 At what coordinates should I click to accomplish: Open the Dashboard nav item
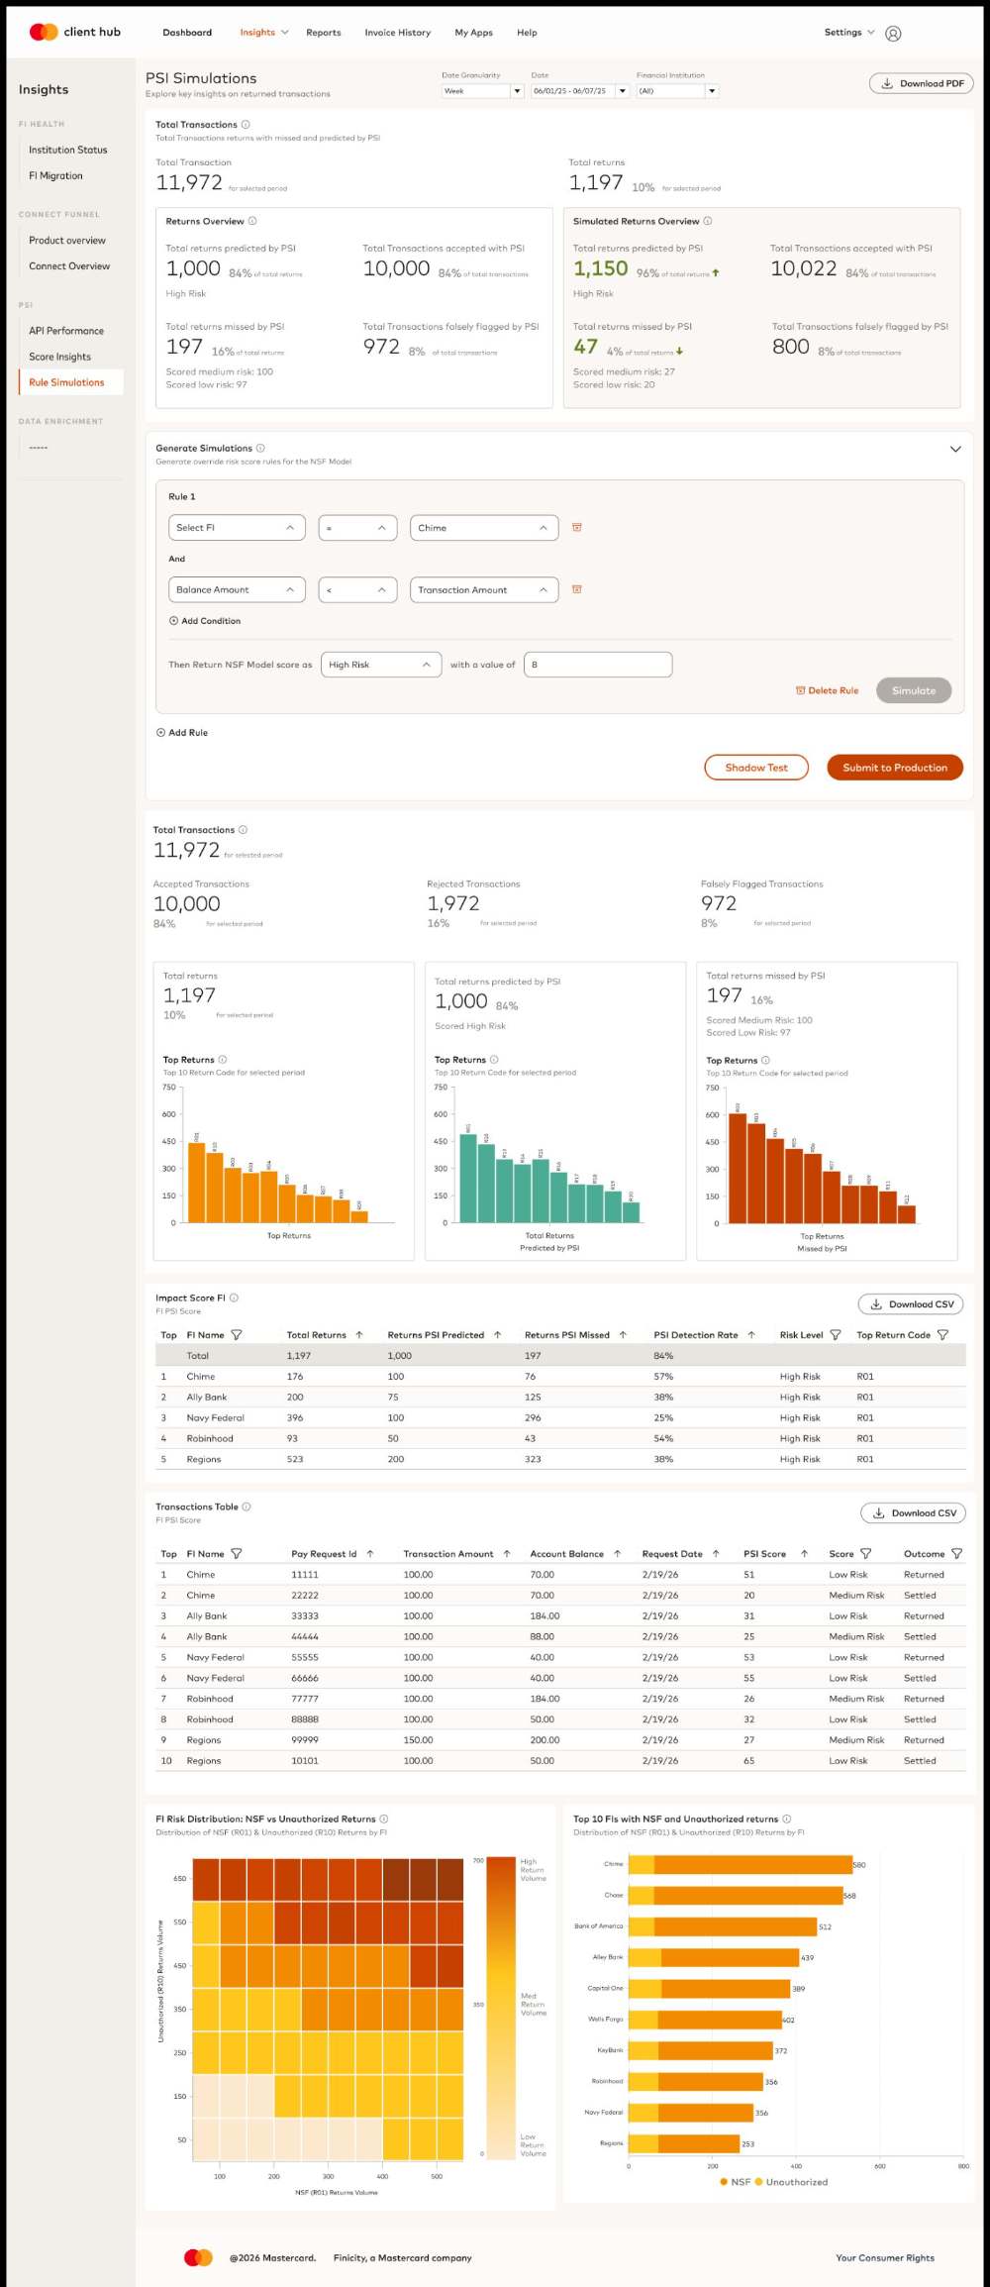pos(187,33)
